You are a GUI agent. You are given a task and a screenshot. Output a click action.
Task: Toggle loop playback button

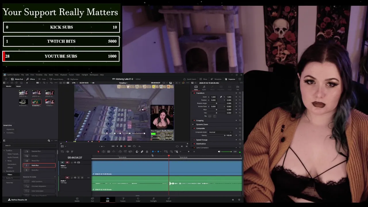coord(134,146)
